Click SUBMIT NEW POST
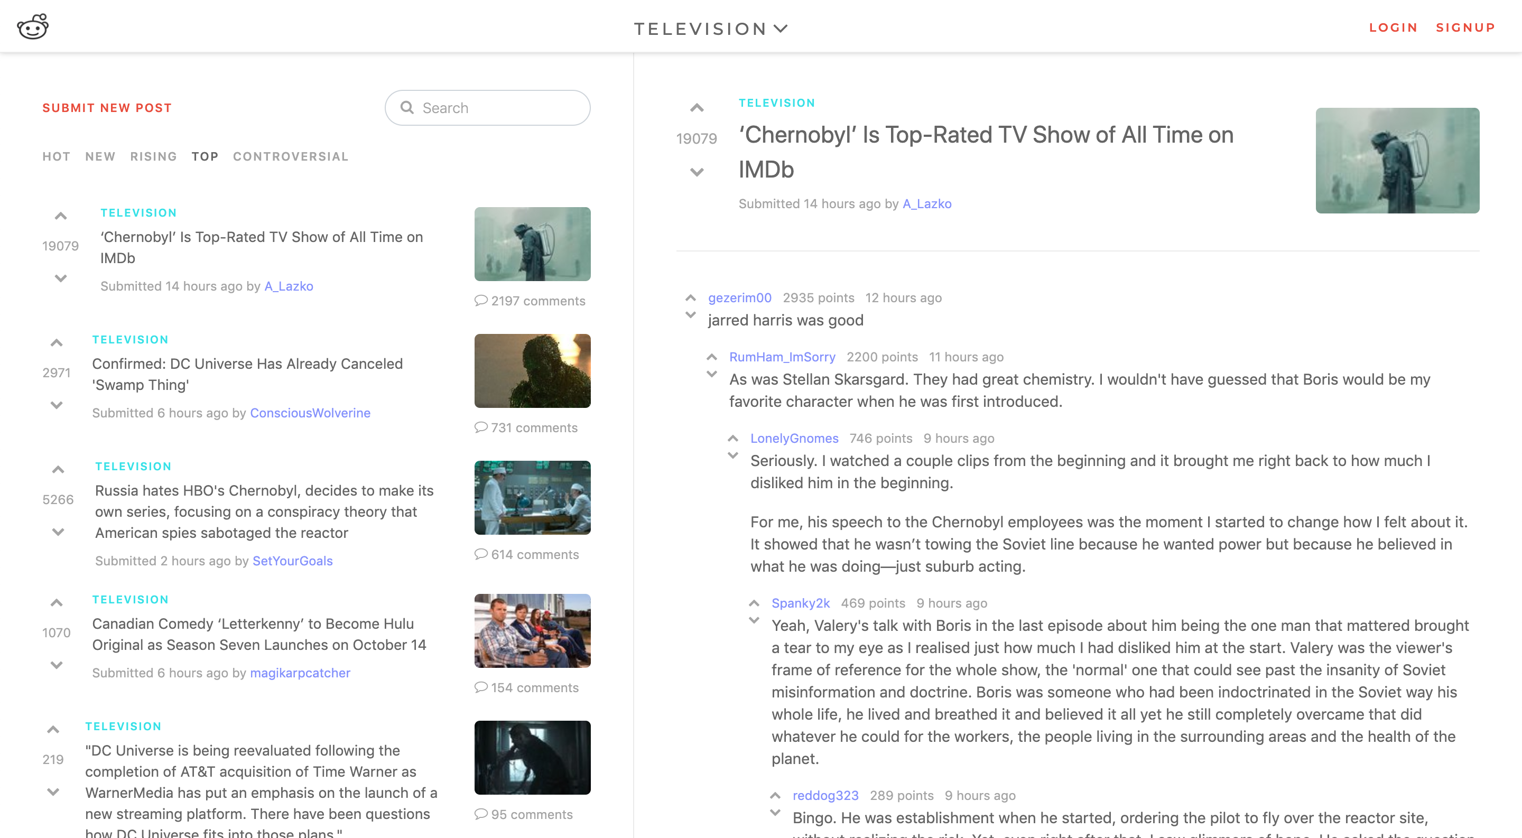1522x838 pixels. pos(107,108)
